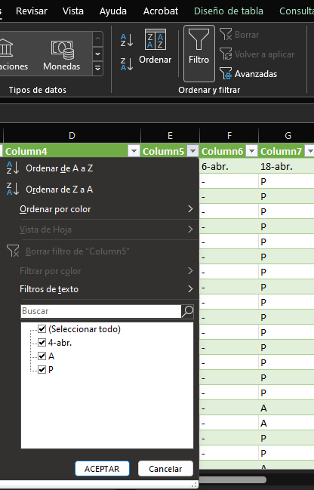Select the 18-abr. cell in Column7
Screen dimensions: 314x490
coord(287,167)
